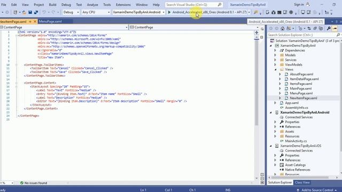Toggle pin on NewItemPage.xaml tab
This screenshot has height=192, width=342.
click(x=30, y=21)
